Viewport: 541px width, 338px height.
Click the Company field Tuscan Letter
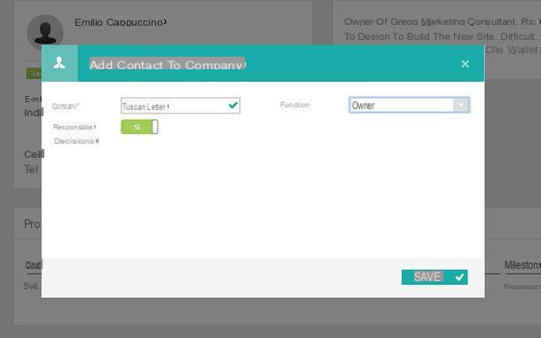coord(180,106)
